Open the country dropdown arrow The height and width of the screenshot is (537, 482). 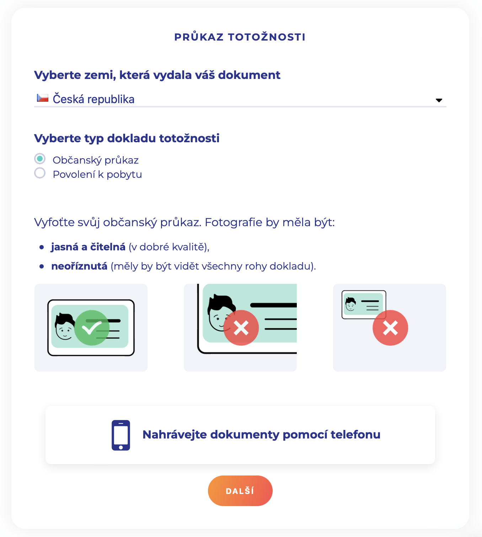coord(439,100)
